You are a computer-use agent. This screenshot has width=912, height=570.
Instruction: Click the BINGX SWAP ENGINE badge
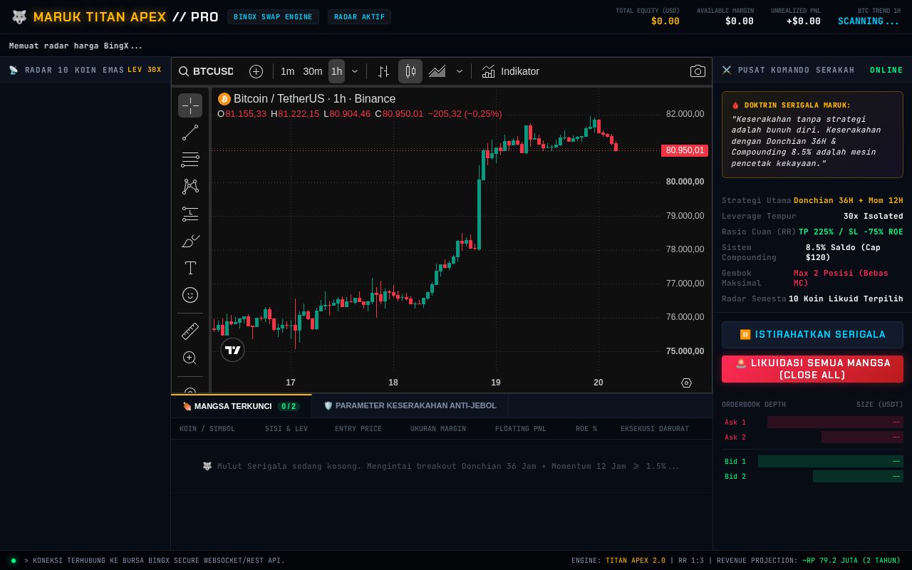click(x=273, y=17)
